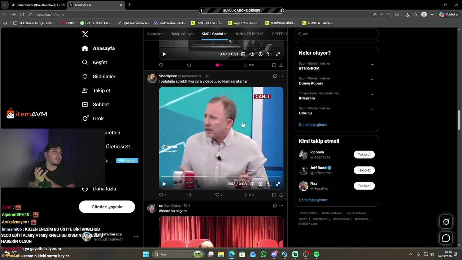The height and width of the screenshot is (260, 462).
Task: Open more options on ss @wsColss post
Action: (281, 206)
